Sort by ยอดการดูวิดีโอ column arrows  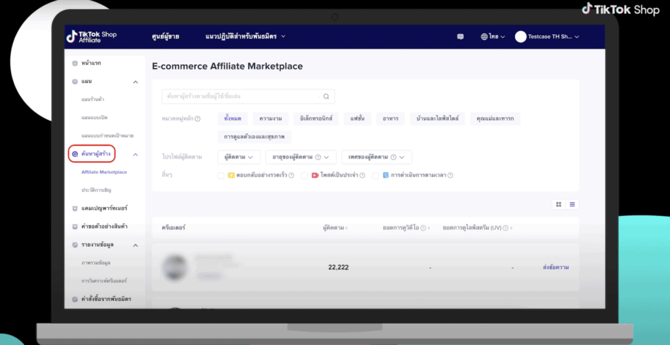tap(429, 228)
